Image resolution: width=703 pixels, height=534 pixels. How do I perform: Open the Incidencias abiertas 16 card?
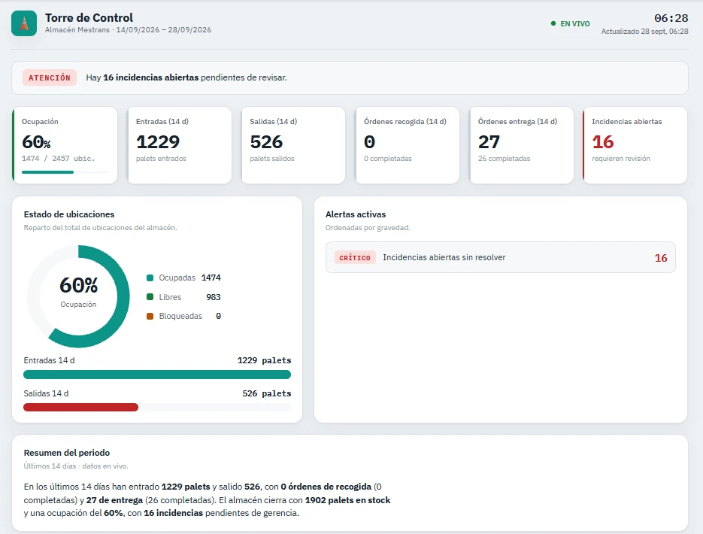(x=635, y=145)
